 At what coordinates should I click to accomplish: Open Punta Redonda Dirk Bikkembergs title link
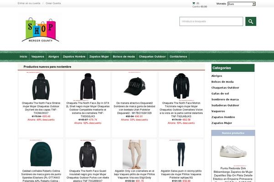tap(233, 174)
